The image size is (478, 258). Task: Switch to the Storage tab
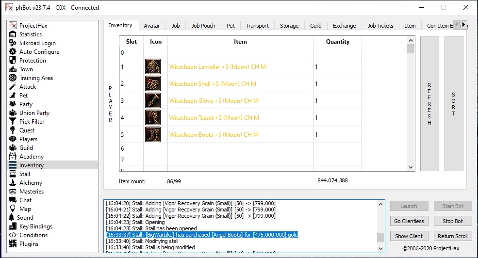point(289,26)
